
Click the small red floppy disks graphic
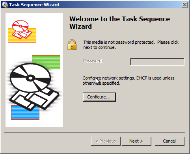tap(22, 34)
